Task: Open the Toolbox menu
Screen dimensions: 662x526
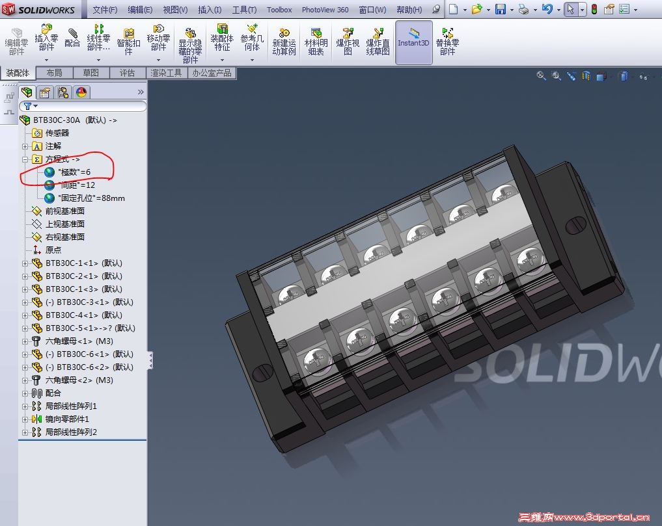Action: click(279, 9)
